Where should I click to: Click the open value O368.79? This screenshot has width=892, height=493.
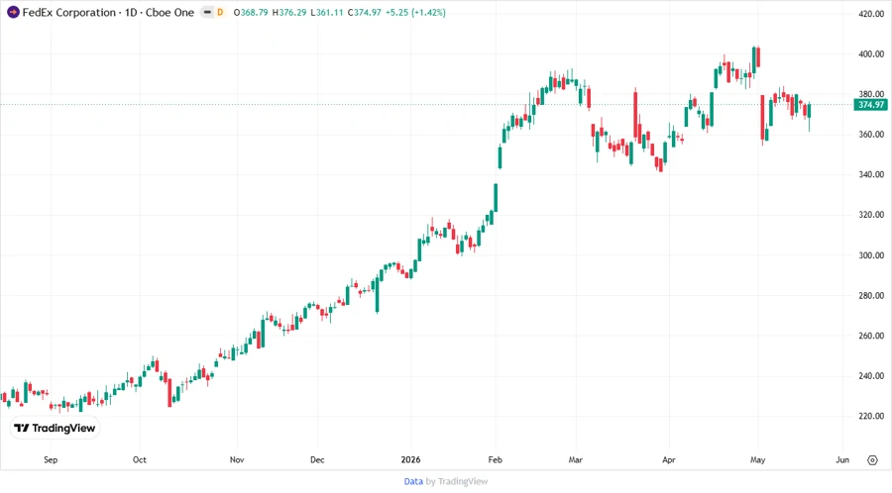(x=251, y=12)
